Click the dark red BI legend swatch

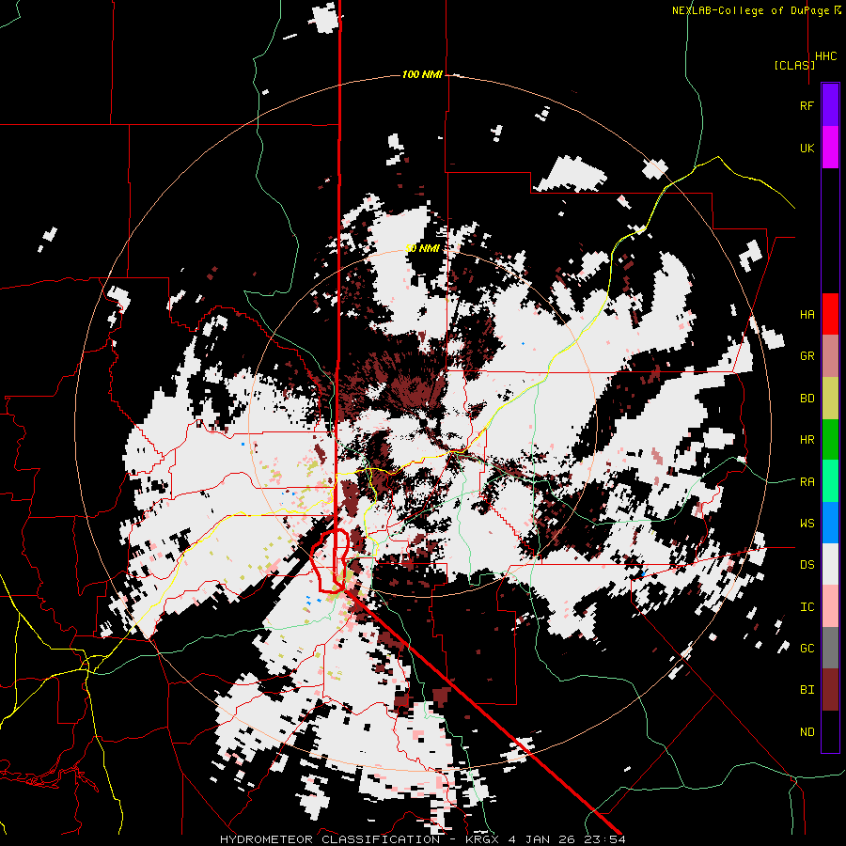[830, 690]
